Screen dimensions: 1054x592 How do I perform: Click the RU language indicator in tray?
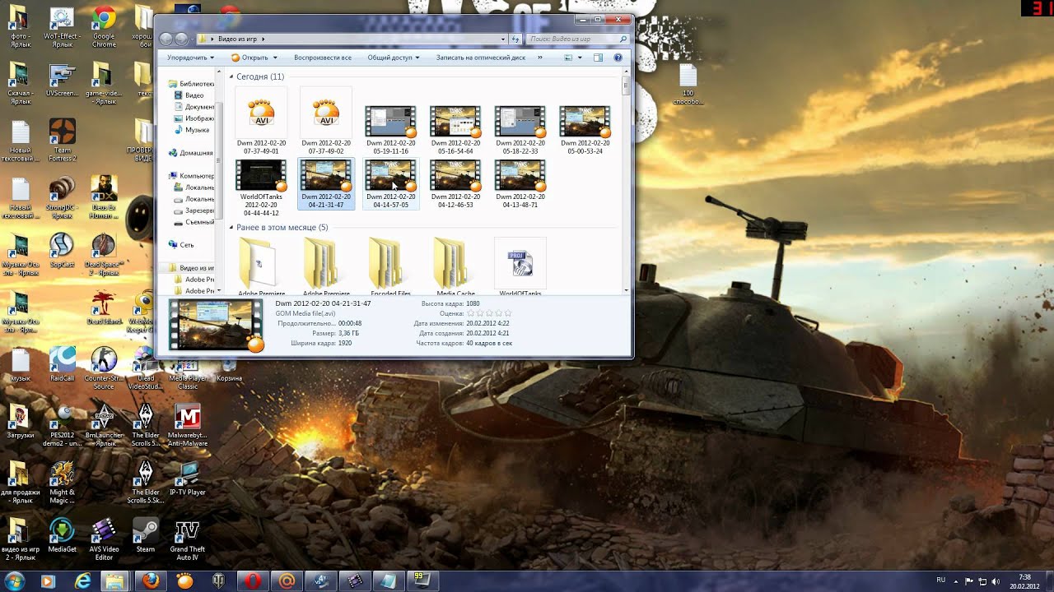940,580
